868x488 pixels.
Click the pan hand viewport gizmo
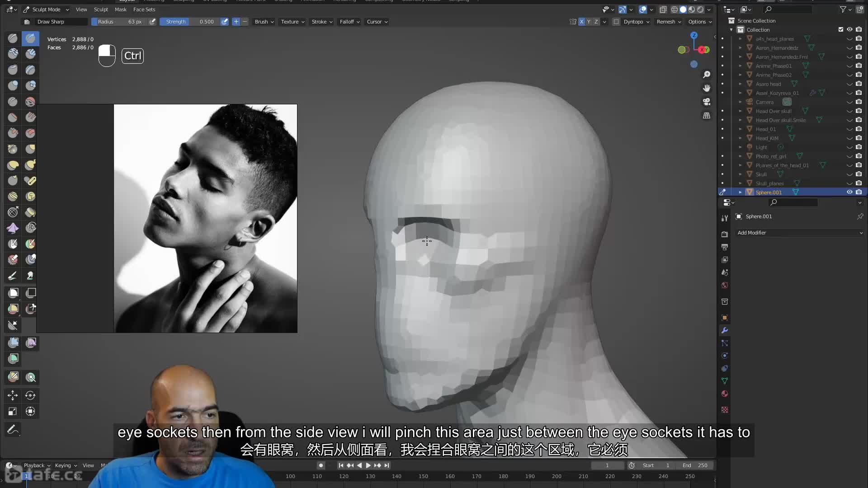(x=707, y=88)
